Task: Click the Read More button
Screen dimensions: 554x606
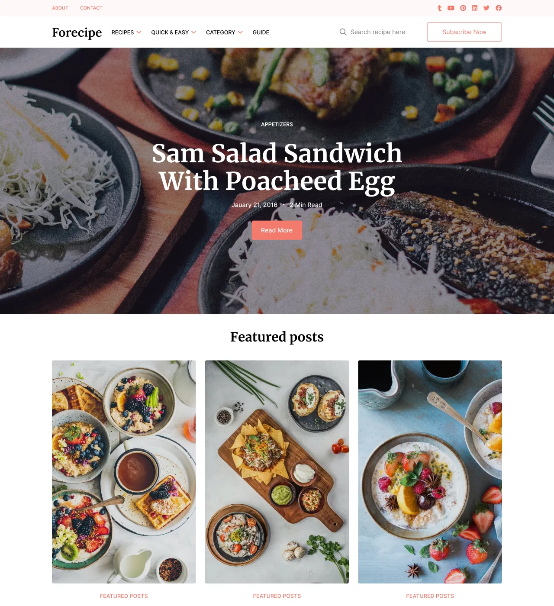Action: [x=277, y=230]
